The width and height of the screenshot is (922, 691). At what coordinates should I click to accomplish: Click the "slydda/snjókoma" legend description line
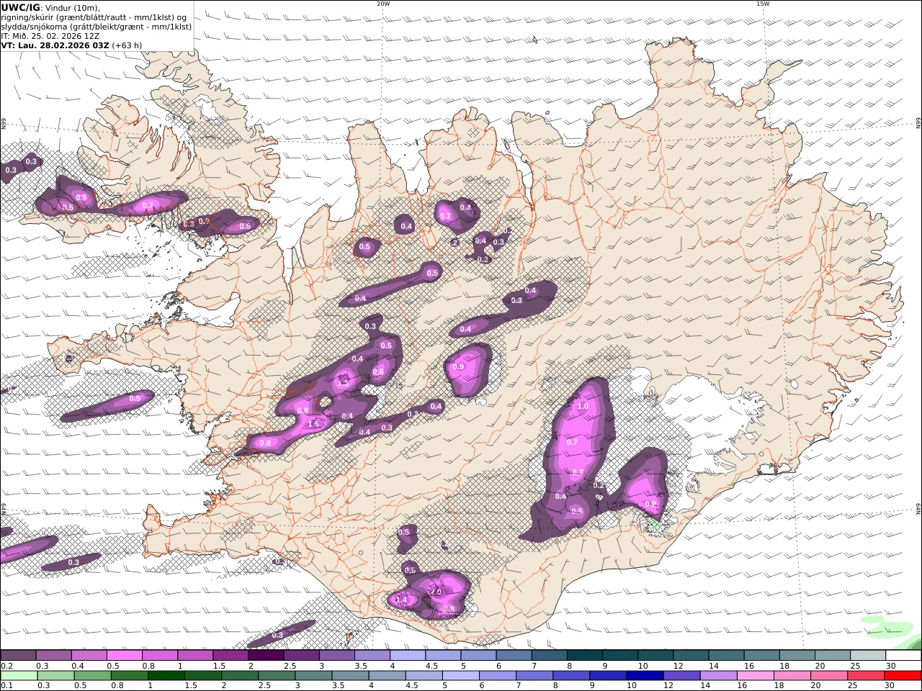(x=97, y=27)
